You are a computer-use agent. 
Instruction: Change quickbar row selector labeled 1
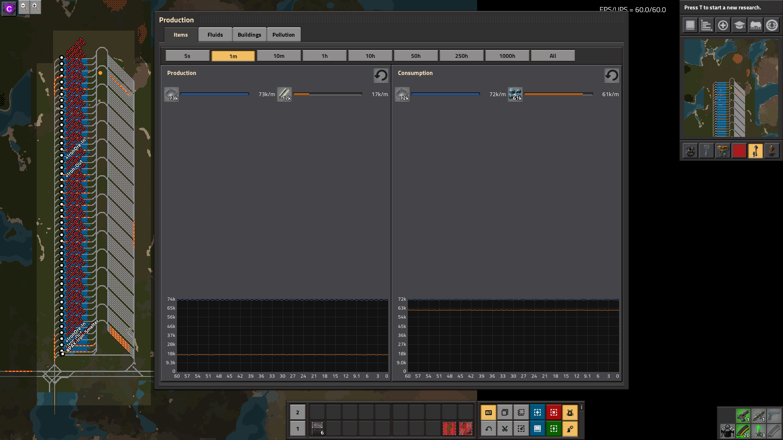click(298, 429)
